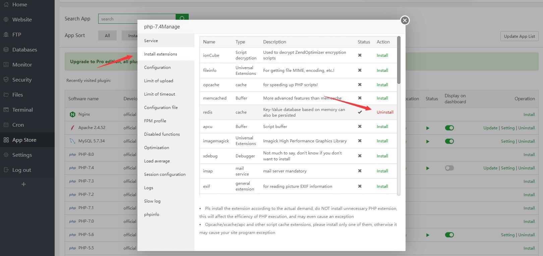Viewport: 543px width, 256px height.
Task: Switch to Disabled functions section
Action: tap(162, 134)
